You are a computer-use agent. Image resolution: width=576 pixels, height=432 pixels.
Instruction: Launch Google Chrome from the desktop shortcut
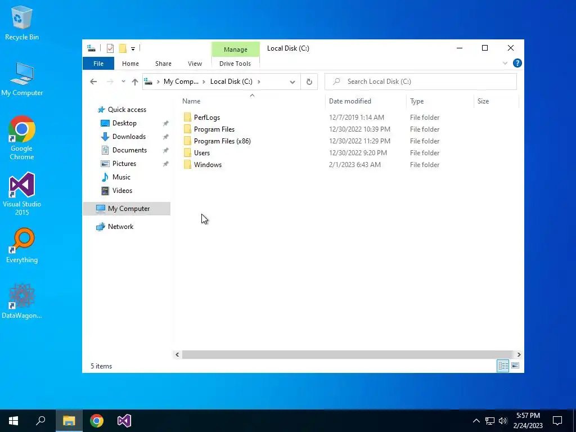[22, 138]
